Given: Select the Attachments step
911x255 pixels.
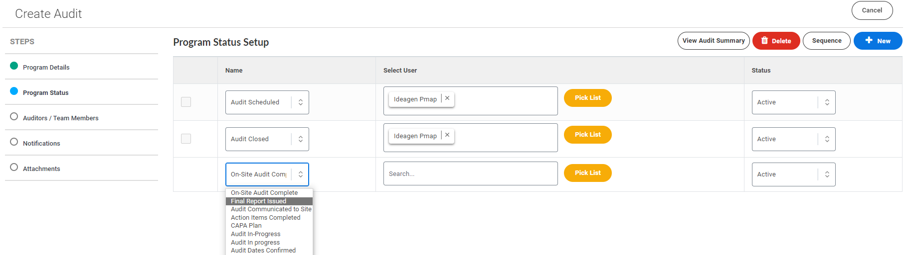Looking at the screenshot, I should pos(41,169).
